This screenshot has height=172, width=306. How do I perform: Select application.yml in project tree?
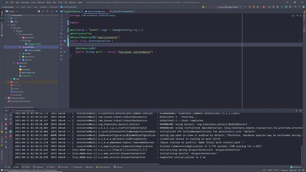click(27, 73)
